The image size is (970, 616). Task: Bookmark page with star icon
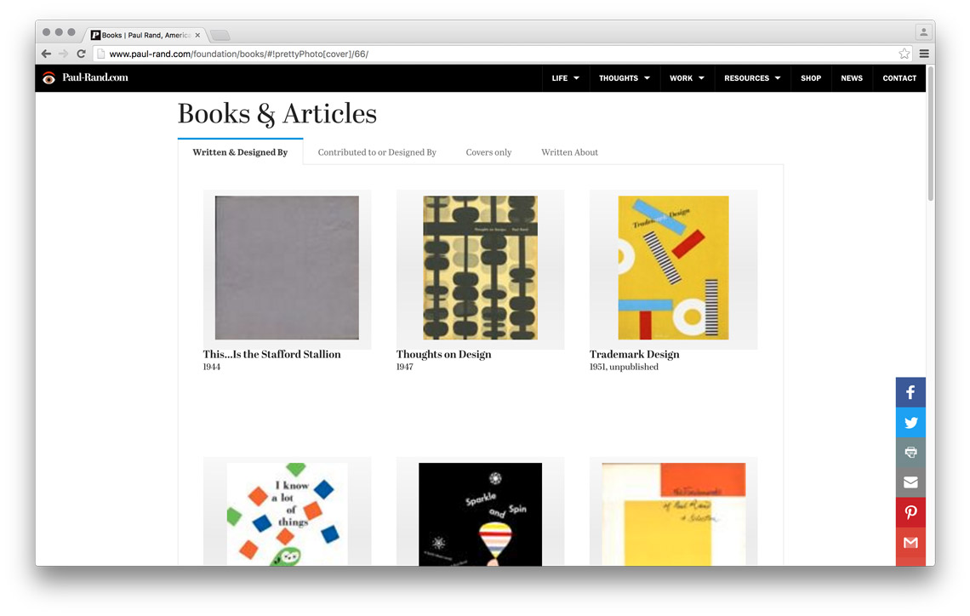tap(904, 54)
